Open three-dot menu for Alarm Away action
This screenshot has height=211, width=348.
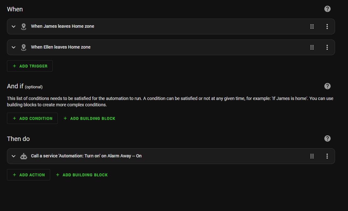(x=327, y=156)
